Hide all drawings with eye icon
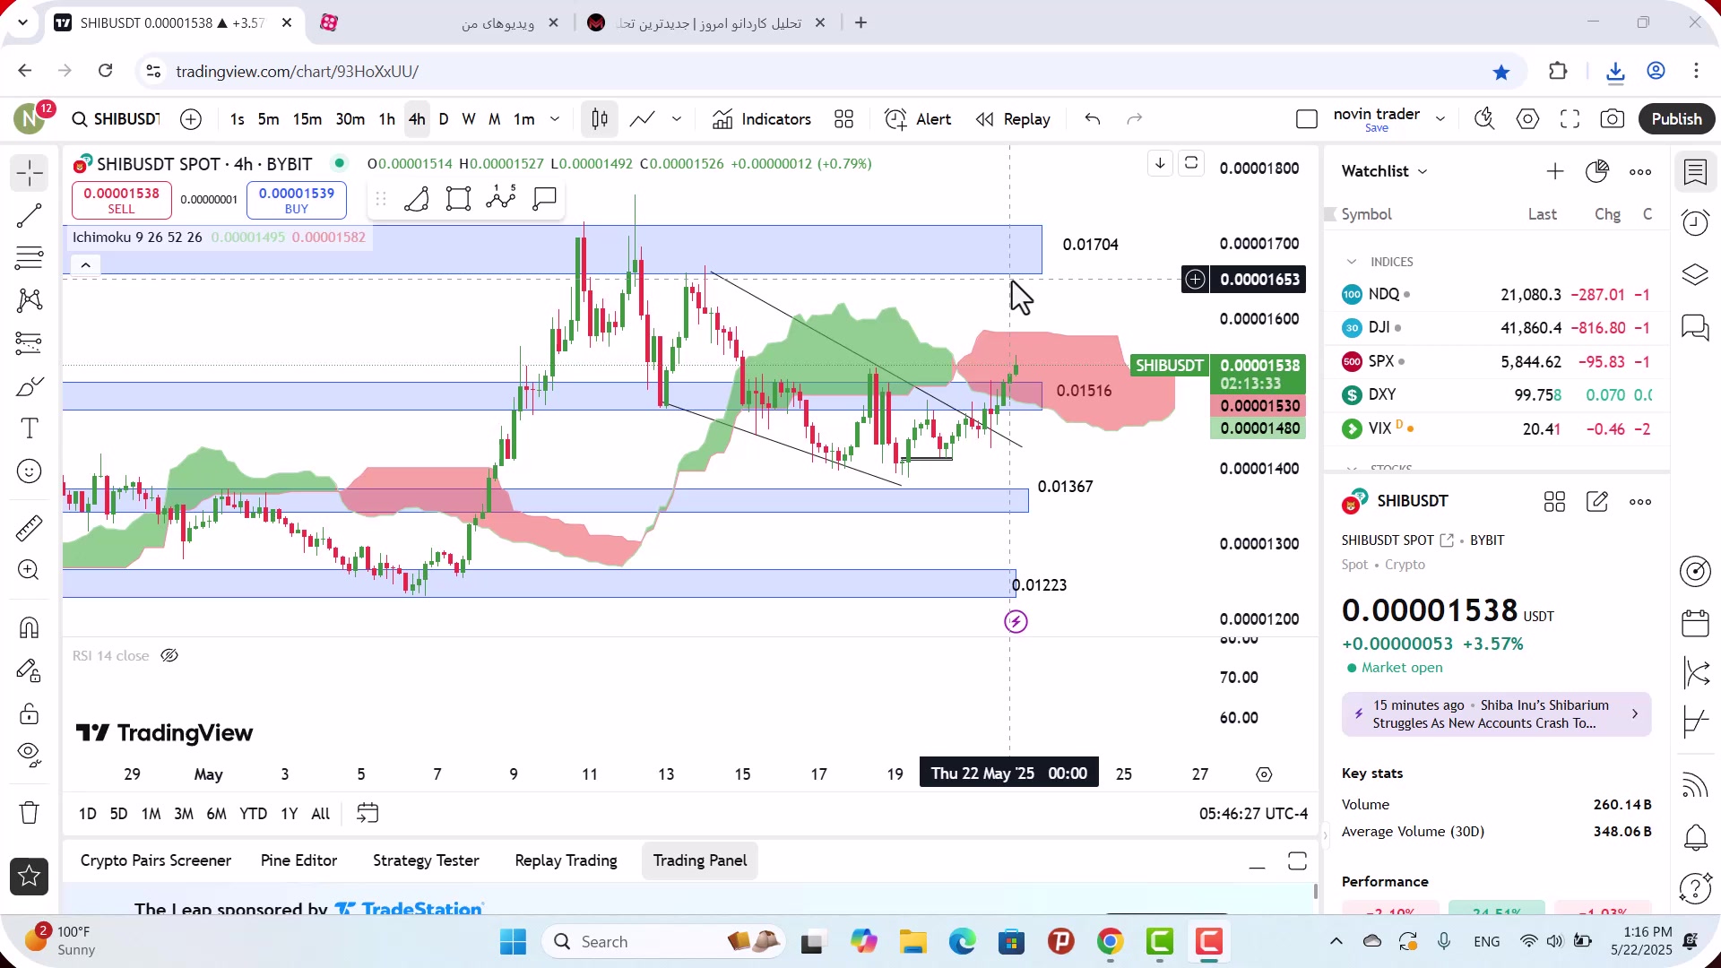Image resolution: width=1721 pixels, height=968 pixels. (x=30, y=756)
